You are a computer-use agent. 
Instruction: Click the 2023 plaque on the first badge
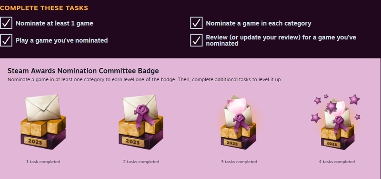click(x=35, y=141)
